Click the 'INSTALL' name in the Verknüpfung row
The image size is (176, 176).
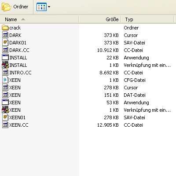point(18,65)
